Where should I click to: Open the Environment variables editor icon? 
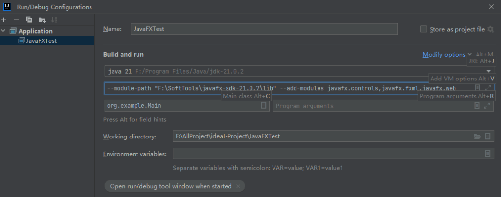pos(487,154)
